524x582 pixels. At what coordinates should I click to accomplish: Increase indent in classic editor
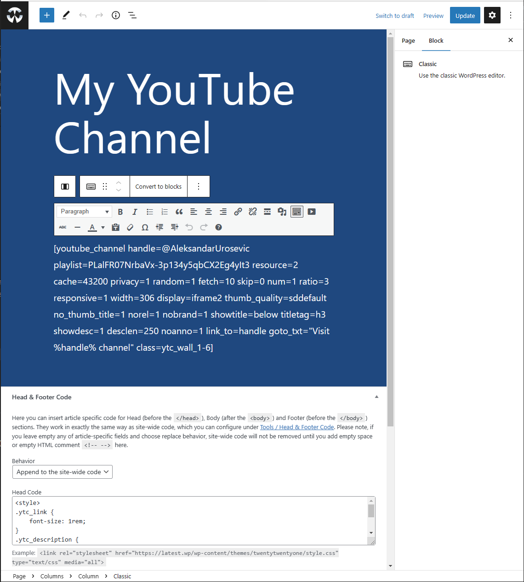click(x=175, y=227)
